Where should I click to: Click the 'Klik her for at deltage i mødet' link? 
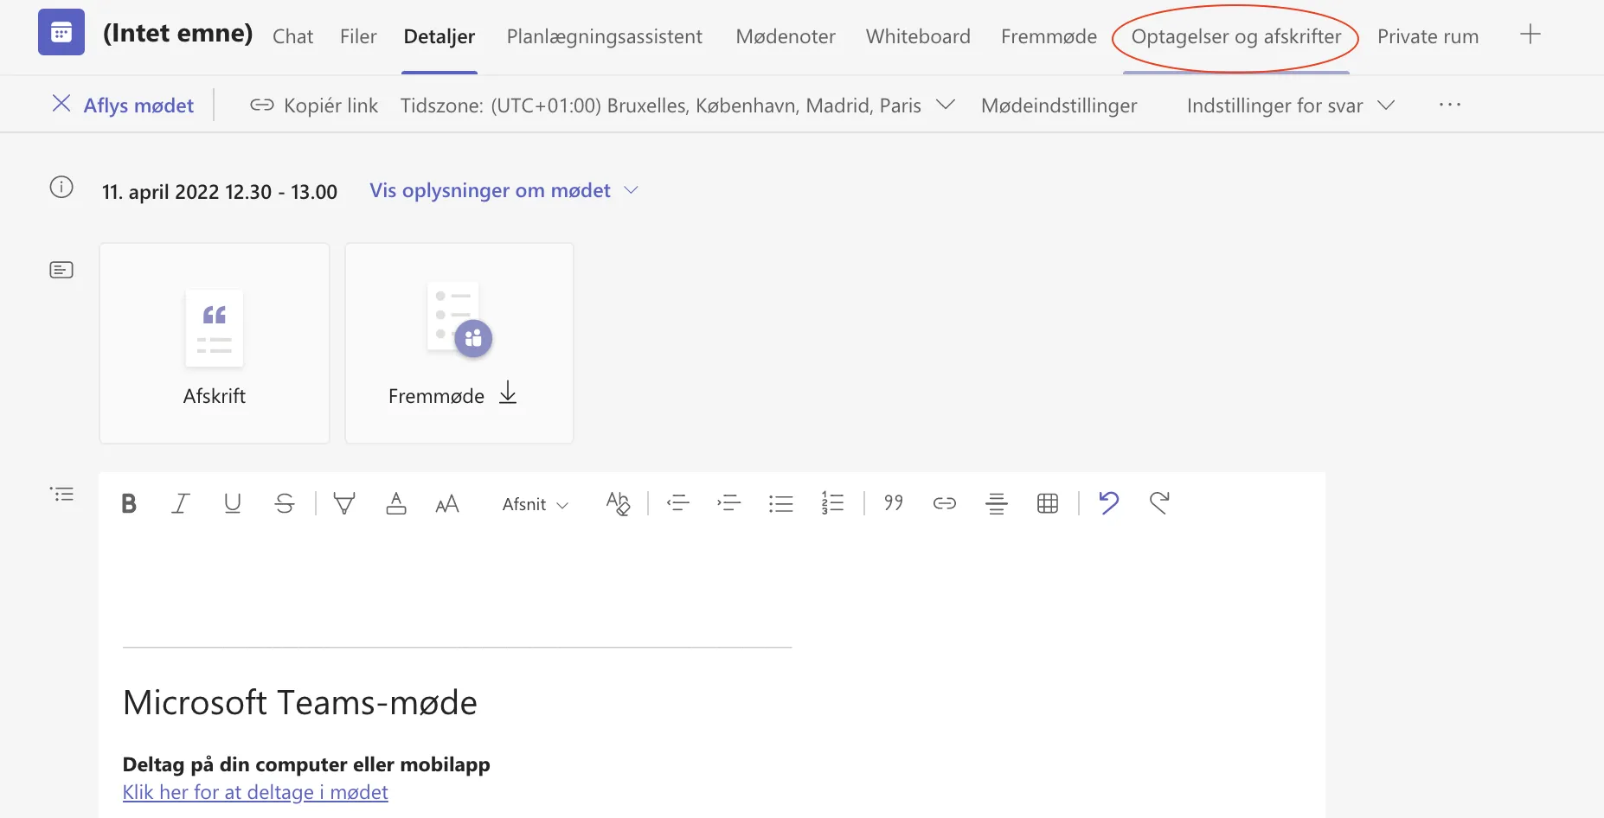tap(255, 792)
